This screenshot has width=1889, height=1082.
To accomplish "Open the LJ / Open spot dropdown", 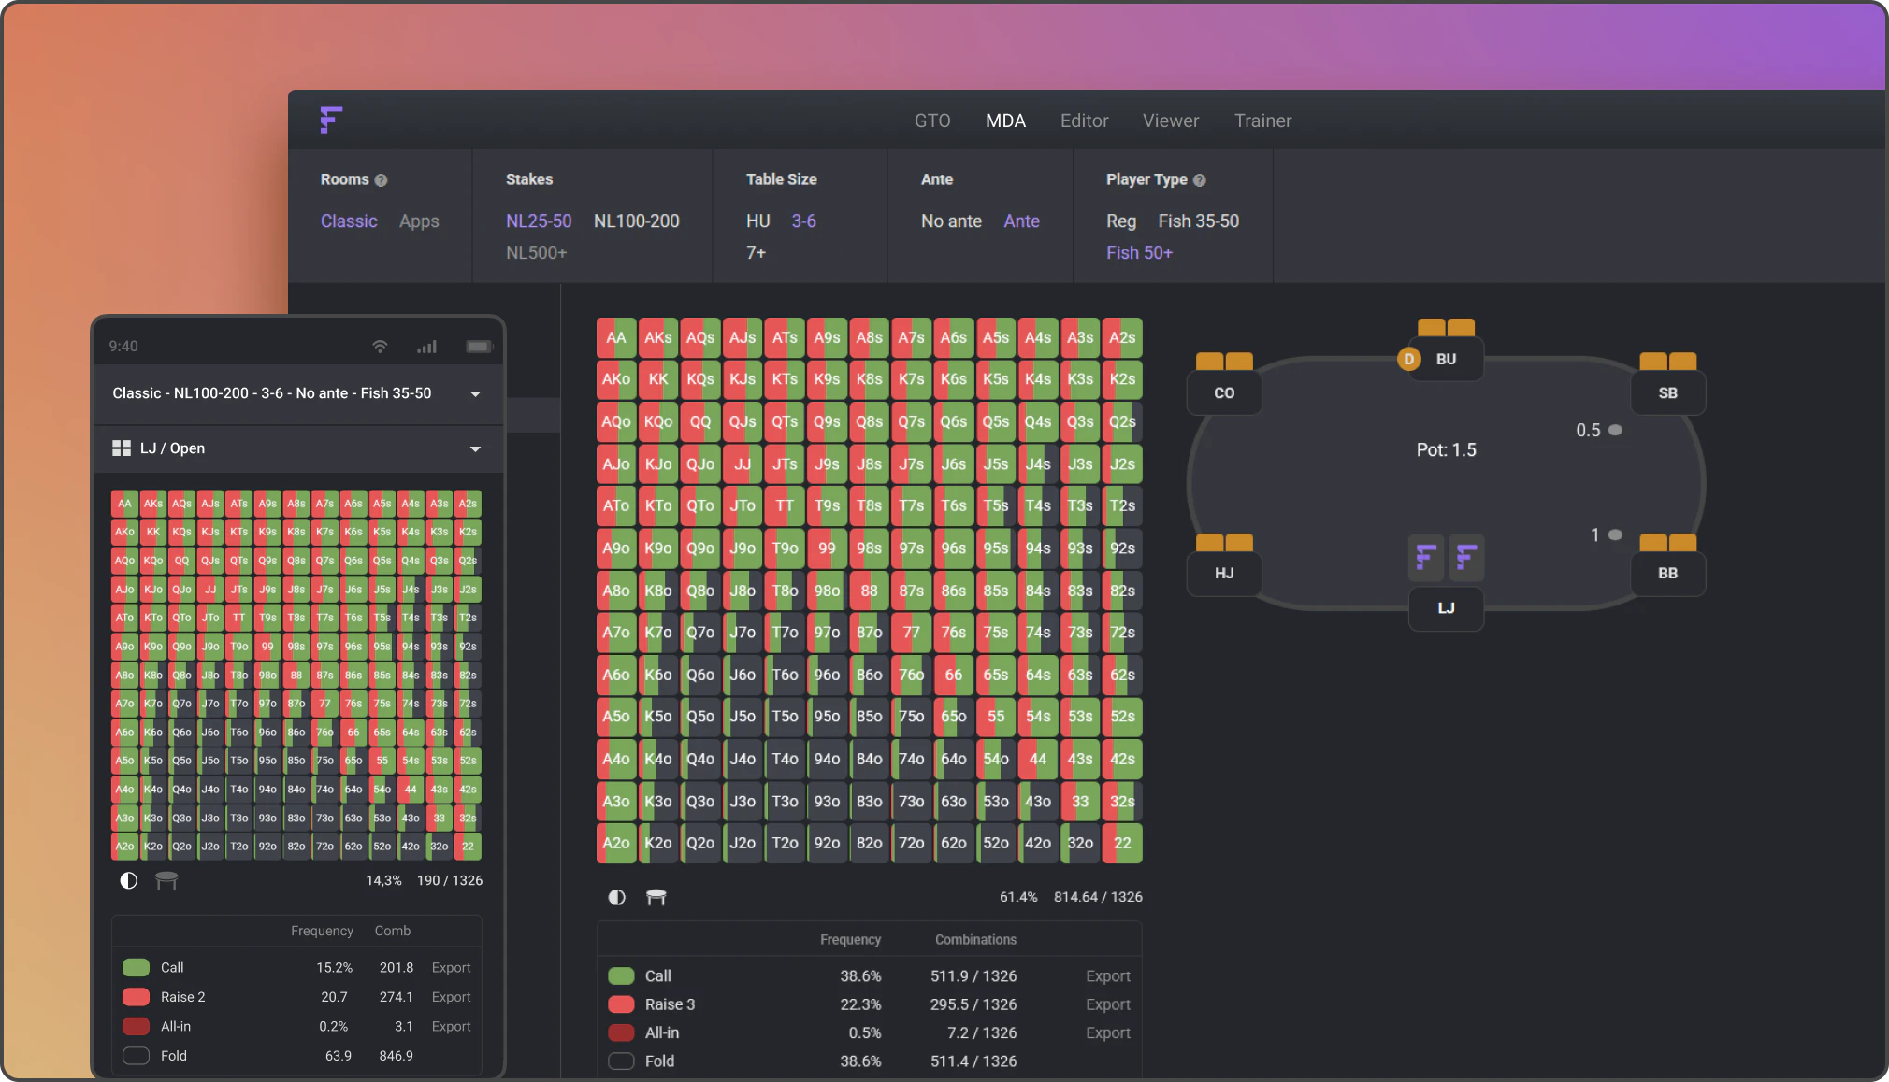I will click(x=299, y=448).
